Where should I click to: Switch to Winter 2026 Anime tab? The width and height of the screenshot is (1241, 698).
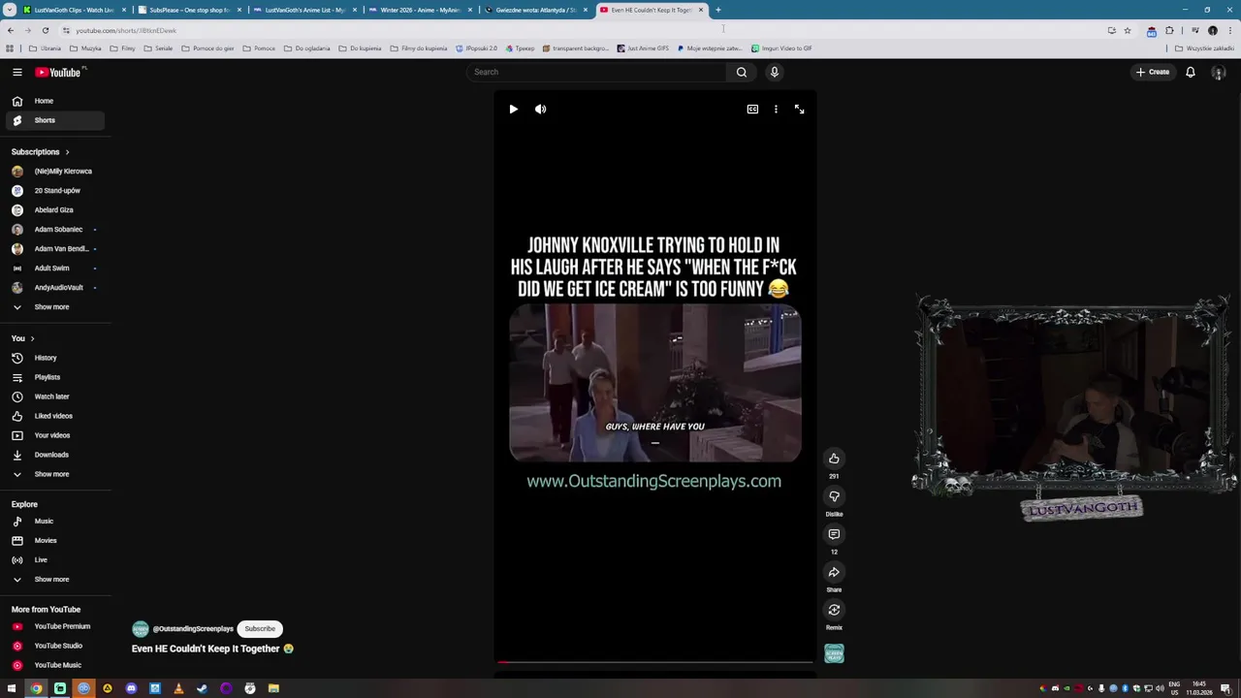pyautogui.click(x=419, y=10)
